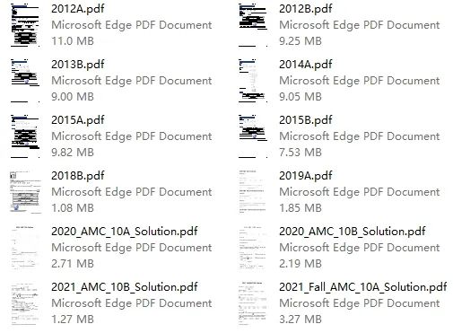
Task: Select the 2012A.pdf thumbnail icon
Action: (25, 25)
